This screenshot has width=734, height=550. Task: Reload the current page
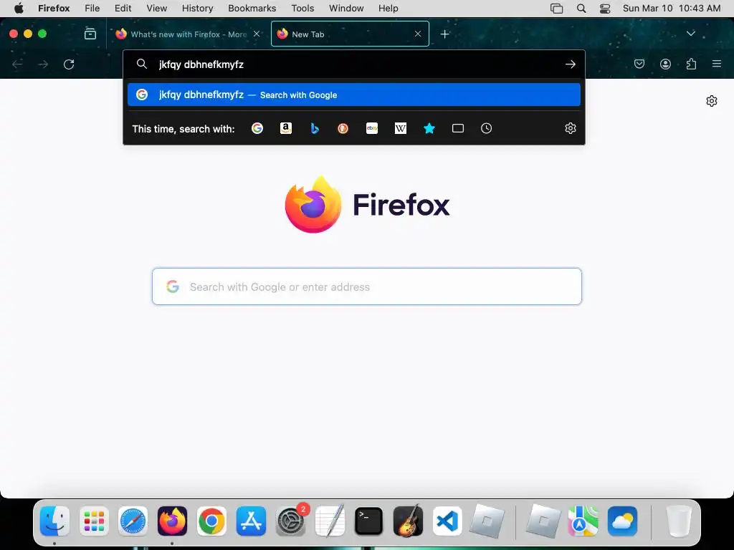coord(69,64)
